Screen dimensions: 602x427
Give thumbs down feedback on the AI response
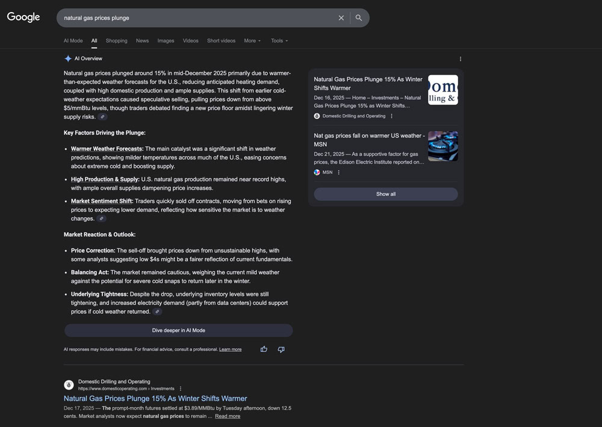click(x=281, y=349)
